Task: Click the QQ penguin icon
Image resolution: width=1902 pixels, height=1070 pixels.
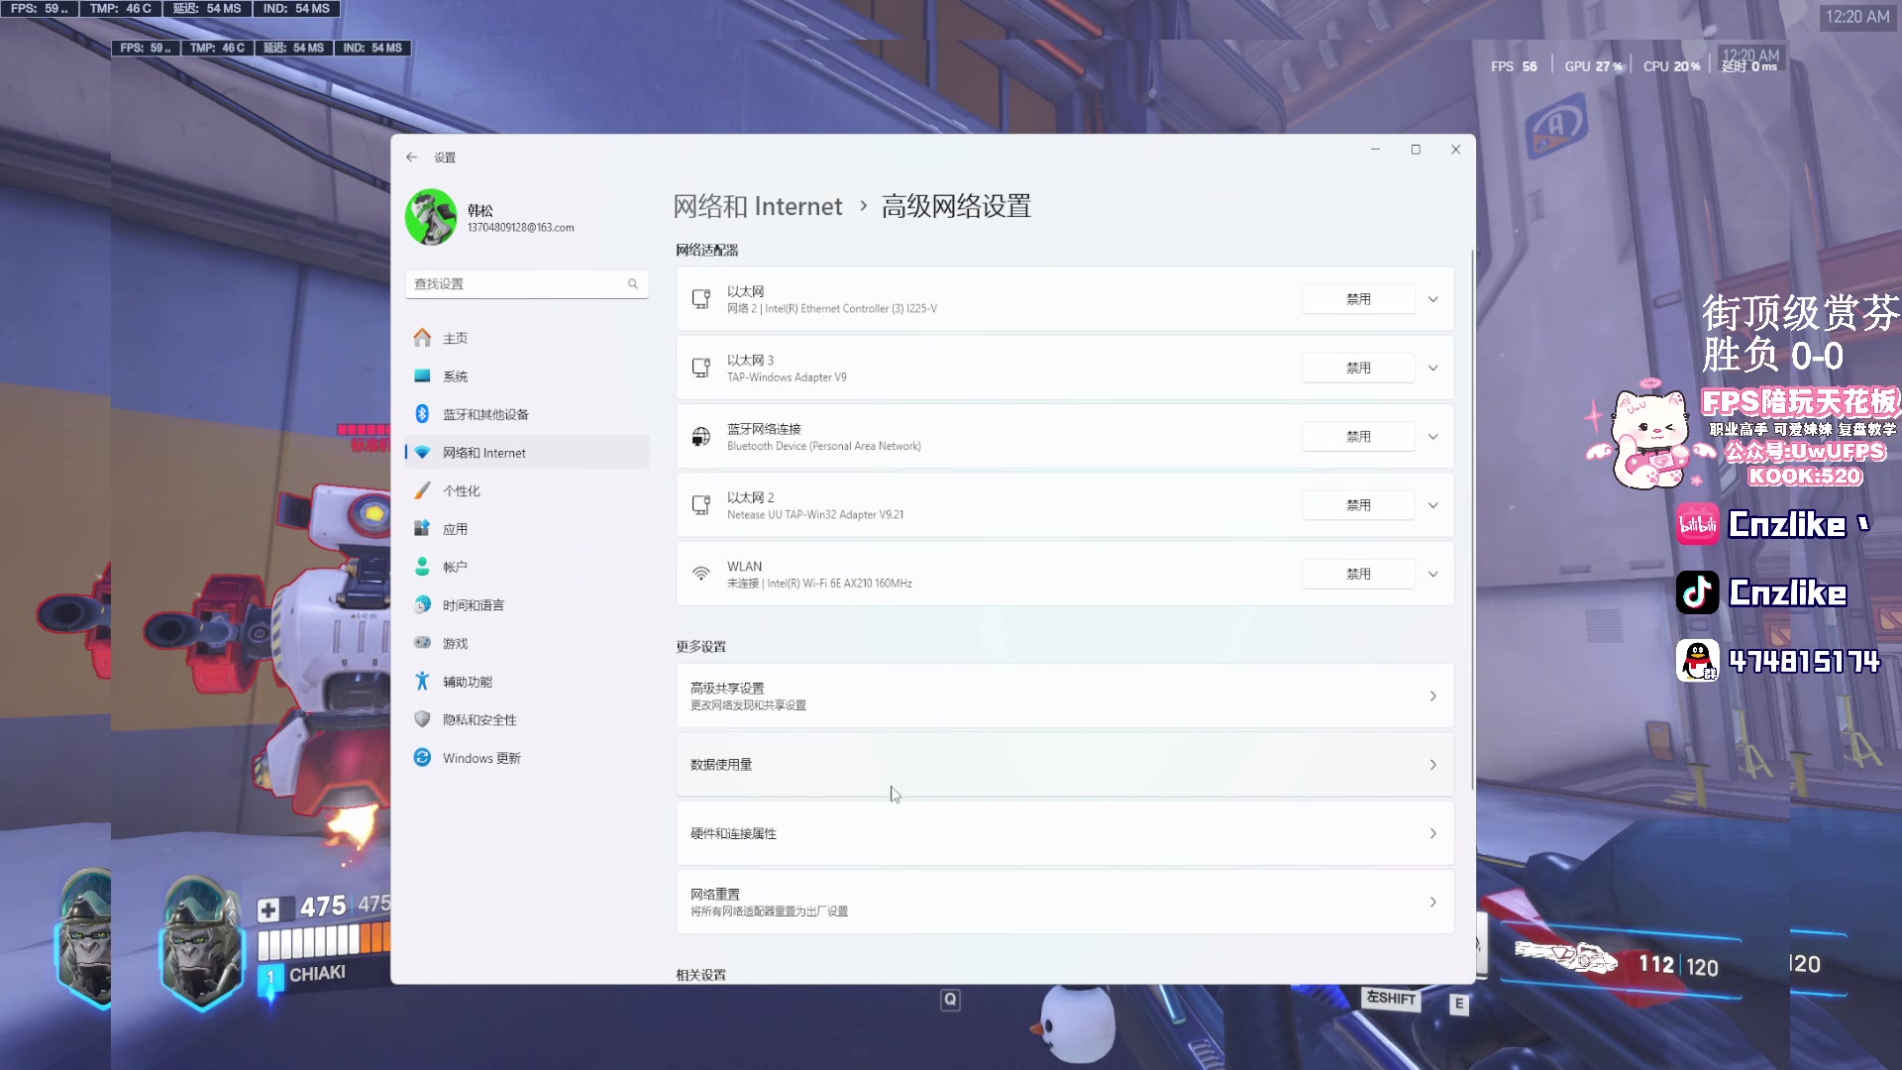Action: tap(1697, 661)
